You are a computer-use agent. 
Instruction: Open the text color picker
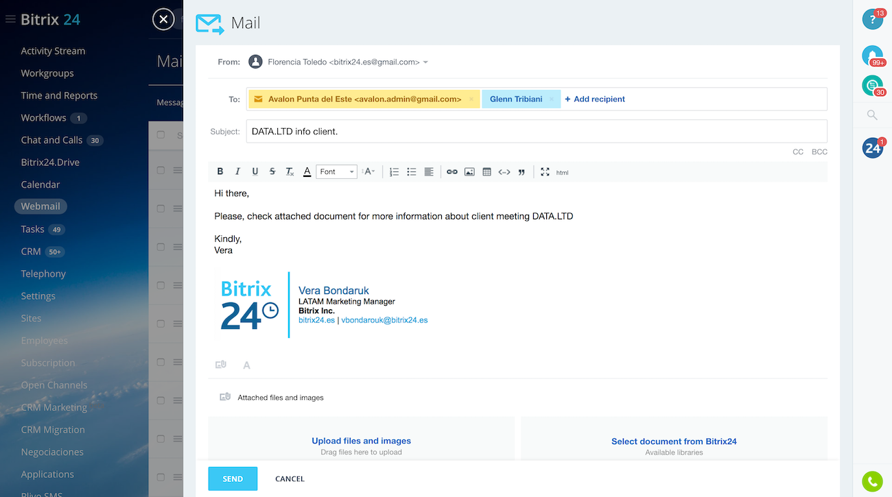(x=307, y=172)
